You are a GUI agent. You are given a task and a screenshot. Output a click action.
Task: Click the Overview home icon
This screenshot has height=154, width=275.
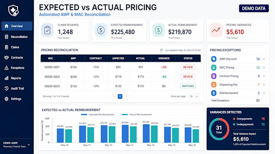click(x=6, y=26)
